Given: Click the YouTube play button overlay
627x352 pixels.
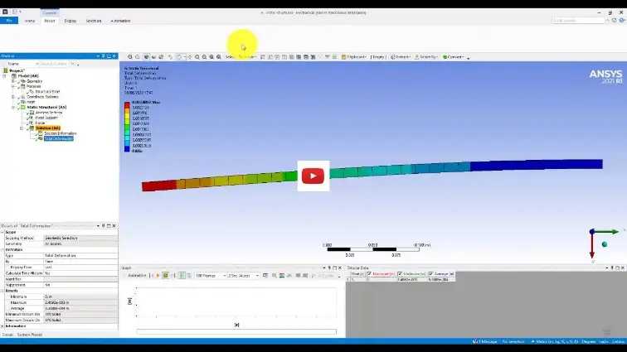Looking at the screenshot, I should click(313, 176).
